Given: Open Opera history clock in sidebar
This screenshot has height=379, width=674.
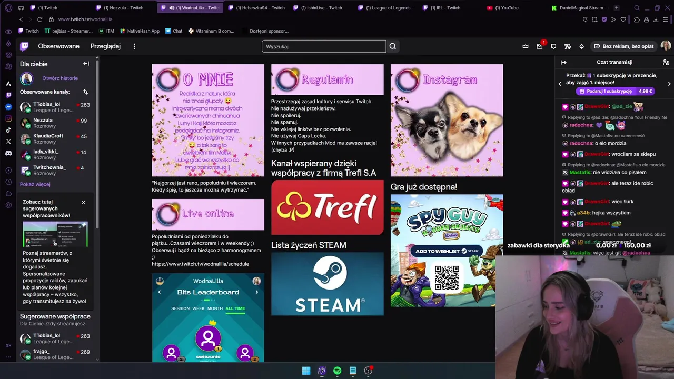Looking at the screenshot, I should (x=8, y=182).
